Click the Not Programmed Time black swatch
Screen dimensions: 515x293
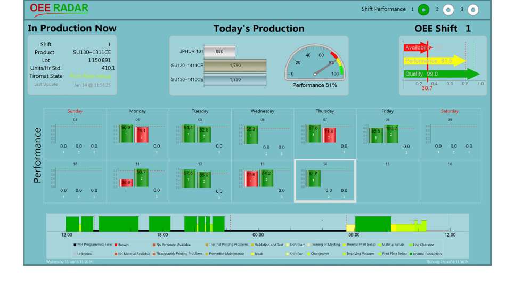[75, 245]
